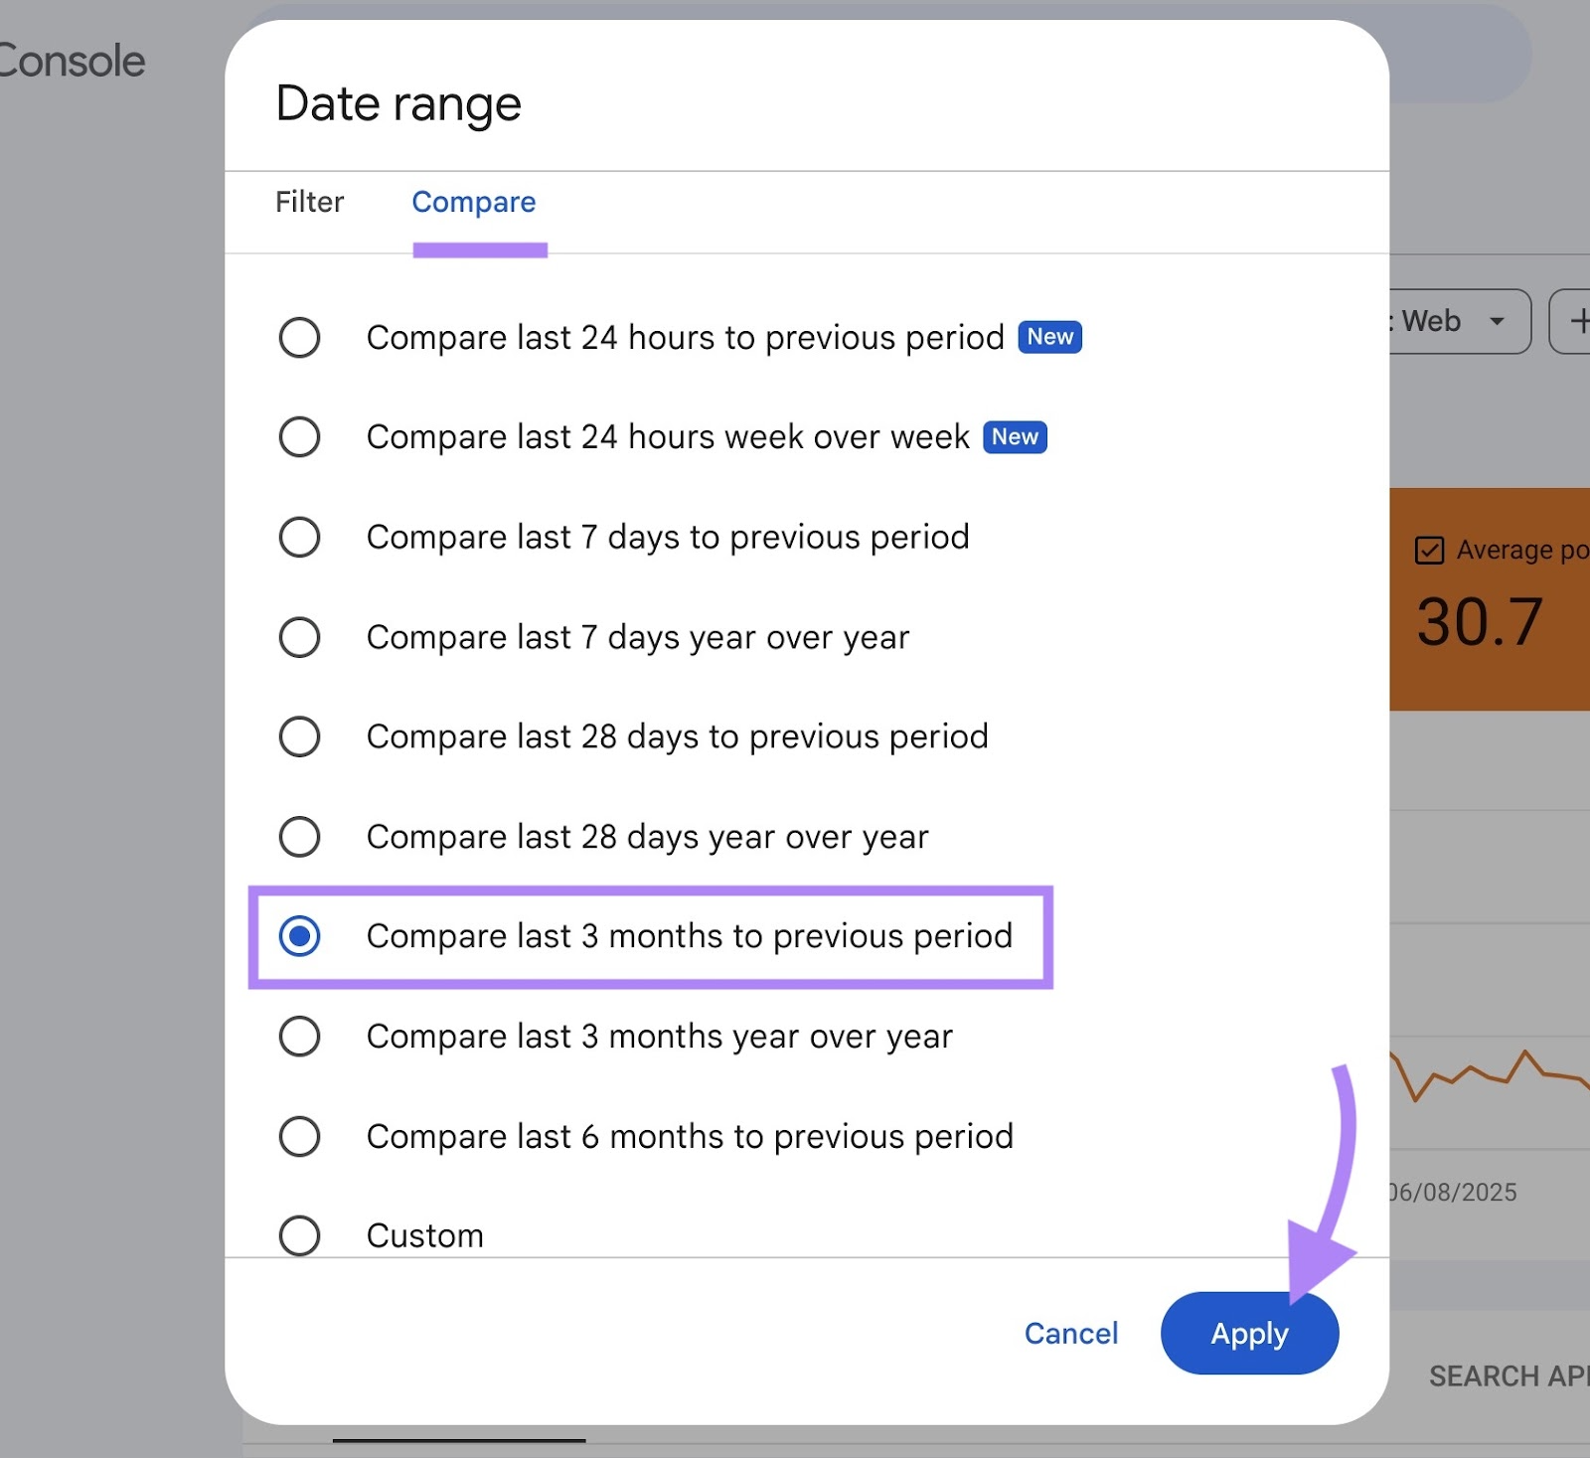1590x1458 pixels.
Task: Switch to the Compare tab
Action: [474, 202]
